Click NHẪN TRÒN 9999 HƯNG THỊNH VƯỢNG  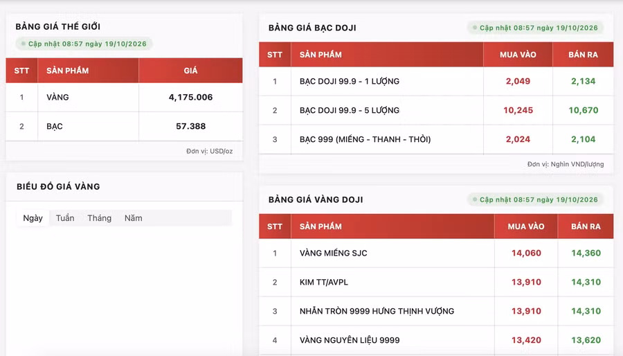(377, 311)
